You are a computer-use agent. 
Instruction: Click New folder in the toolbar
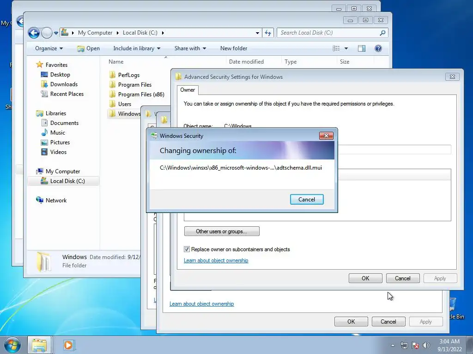233,48
